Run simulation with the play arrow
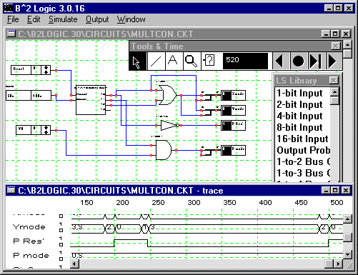Screen dimensions: 358x275 tap(334, 61)
